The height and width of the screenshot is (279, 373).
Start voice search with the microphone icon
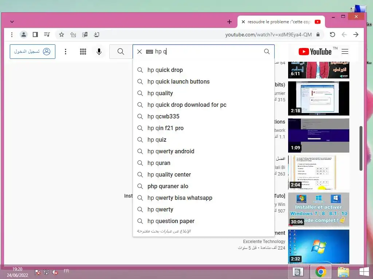pos(99,52)
